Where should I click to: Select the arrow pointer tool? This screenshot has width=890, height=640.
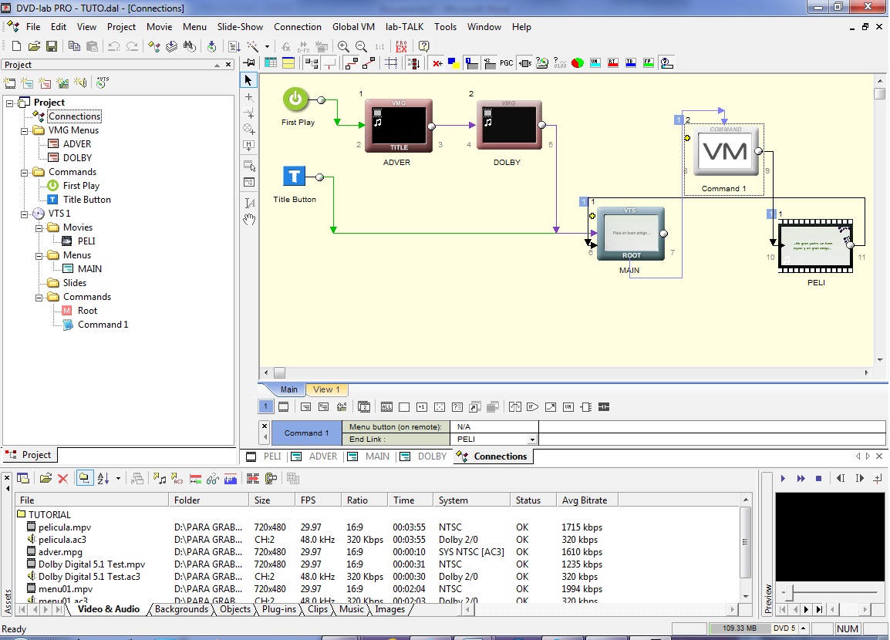(248, 80)
